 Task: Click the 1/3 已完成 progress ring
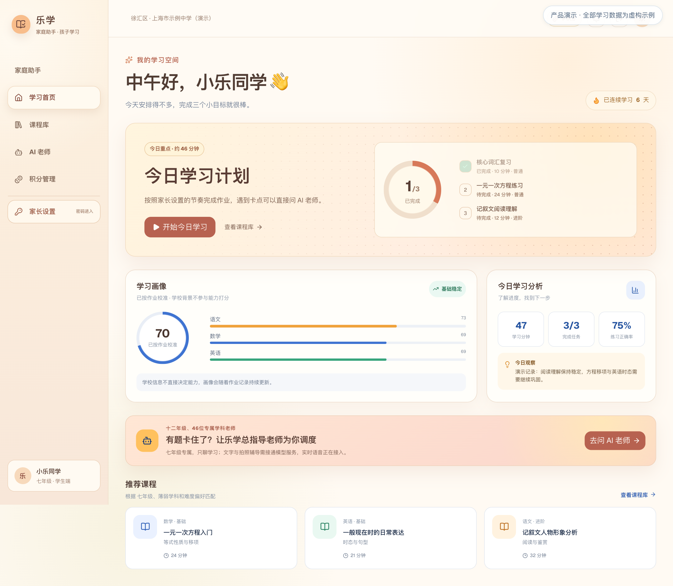[412, 190]
